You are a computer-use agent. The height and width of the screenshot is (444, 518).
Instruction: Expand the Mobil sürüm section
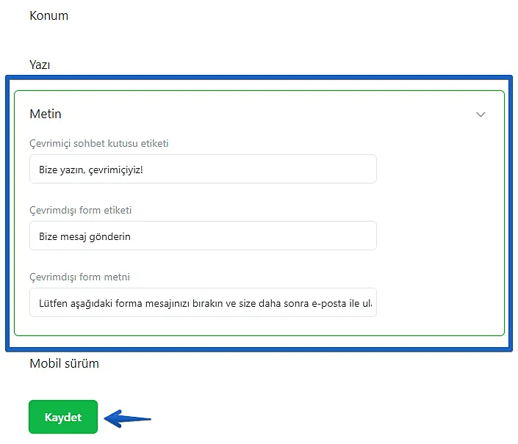tap(64, 363)
